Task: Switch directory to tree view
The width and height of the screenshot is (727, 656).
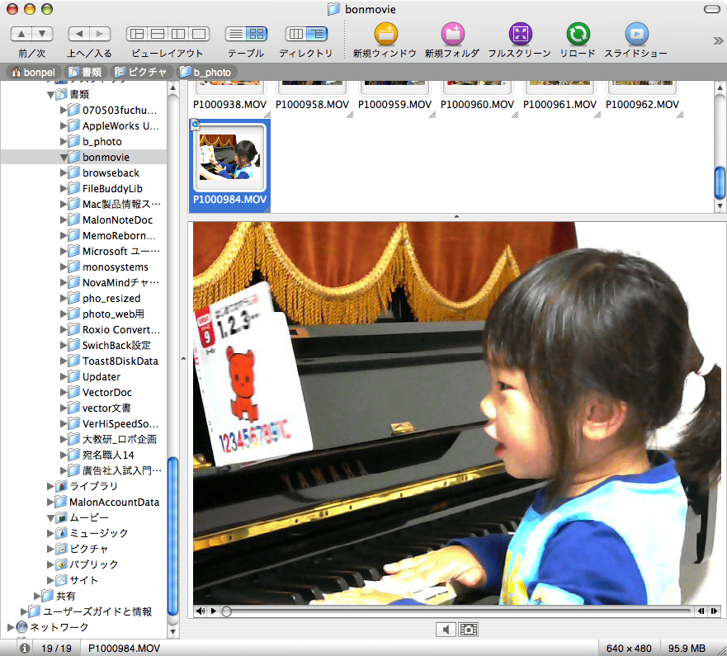Action: 317,33
